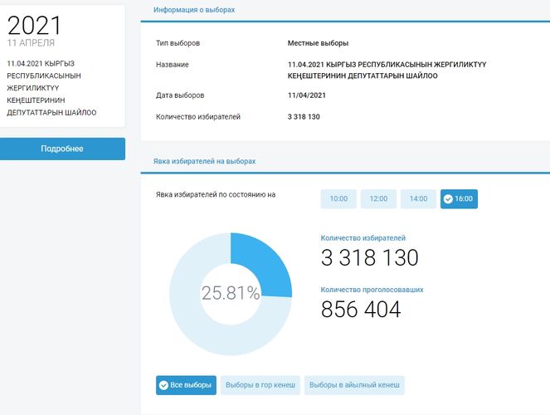Click the Подробнее button
The width and height of the screenshot is (550, 415).
(62, 149)
